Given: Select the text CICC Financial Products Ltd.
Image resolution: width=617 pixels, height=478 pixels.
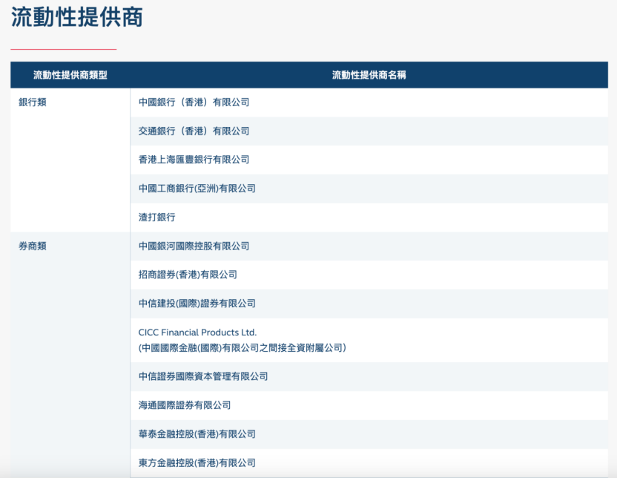Looking at the screenshot, I should click(197, 333).
